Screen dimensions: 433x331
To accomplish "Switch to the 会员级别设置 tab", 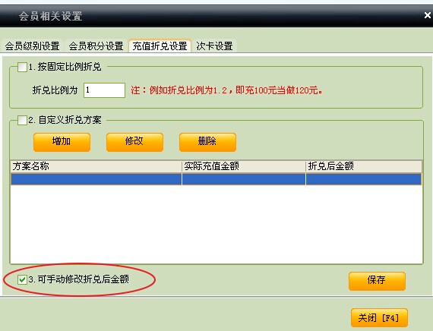I will [33, 46].
